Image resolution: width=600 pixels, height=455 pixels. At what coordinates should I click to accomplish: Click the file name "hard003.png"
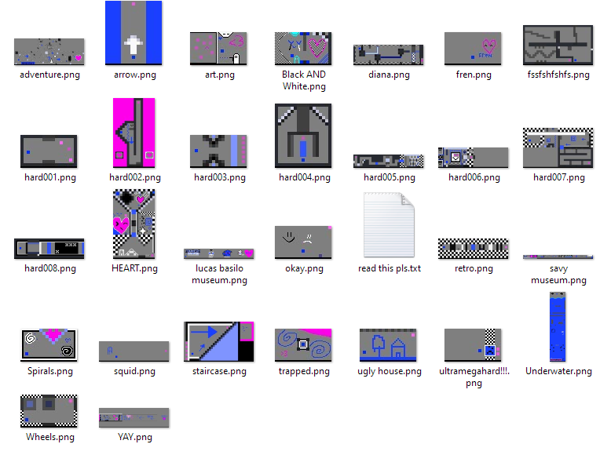220,177
